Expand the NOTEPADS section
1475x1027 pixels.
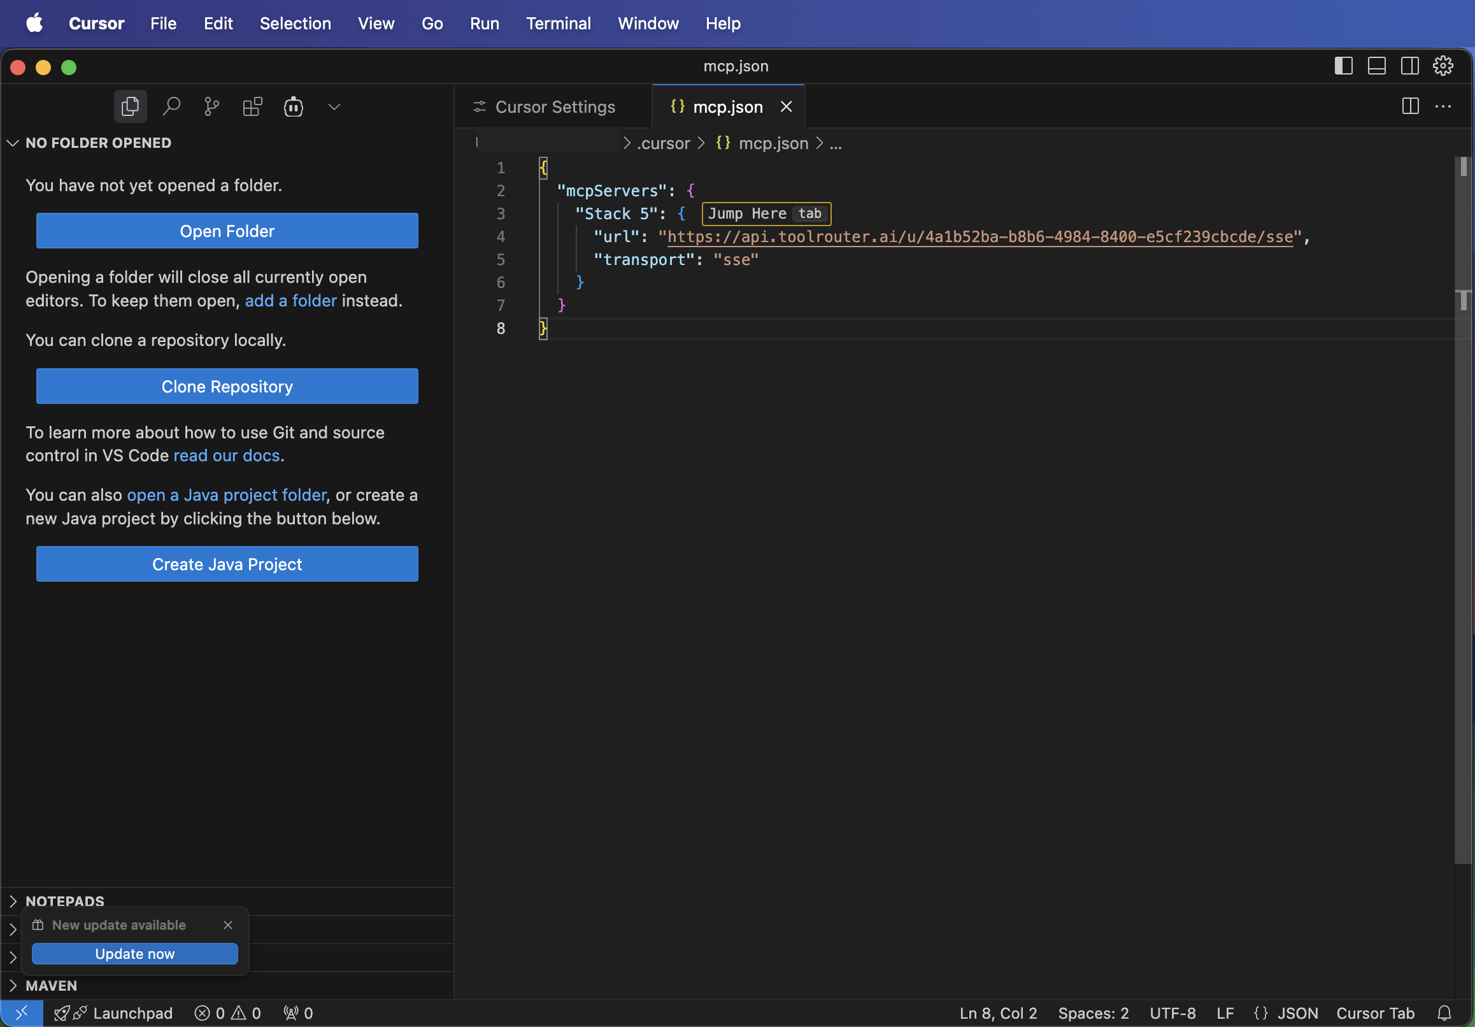click(x=64, y=900)
